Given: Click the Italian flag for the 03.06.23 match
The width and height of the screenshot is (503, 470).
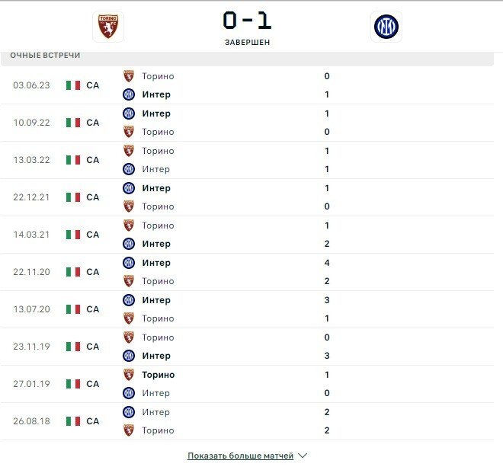Looking at the screenshot, I should point(72,85).
